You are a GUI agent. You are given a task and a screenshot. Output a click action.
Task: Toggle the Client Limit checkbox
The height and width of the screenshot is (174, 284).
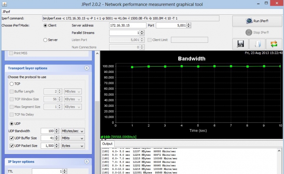pyautogui.click(x=150, y=40)
